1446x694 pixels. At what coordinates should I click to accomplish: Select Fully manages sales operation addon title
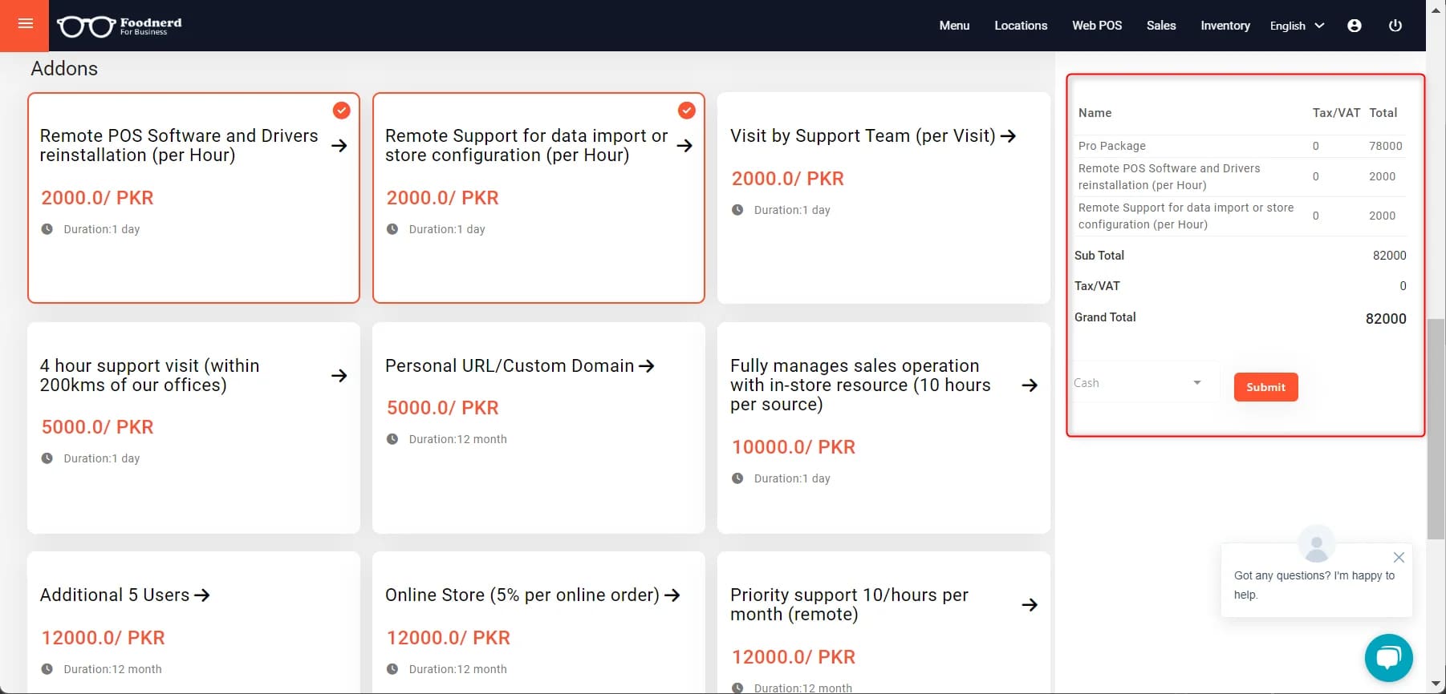tap(860, 385)
